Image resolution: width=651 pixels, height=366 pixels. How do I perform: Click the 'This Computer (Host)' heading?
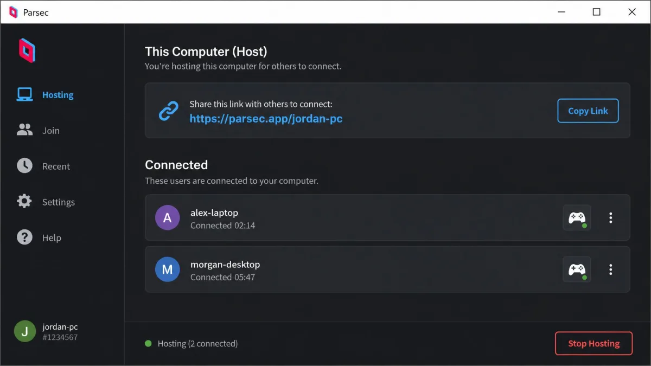point(206,52)
